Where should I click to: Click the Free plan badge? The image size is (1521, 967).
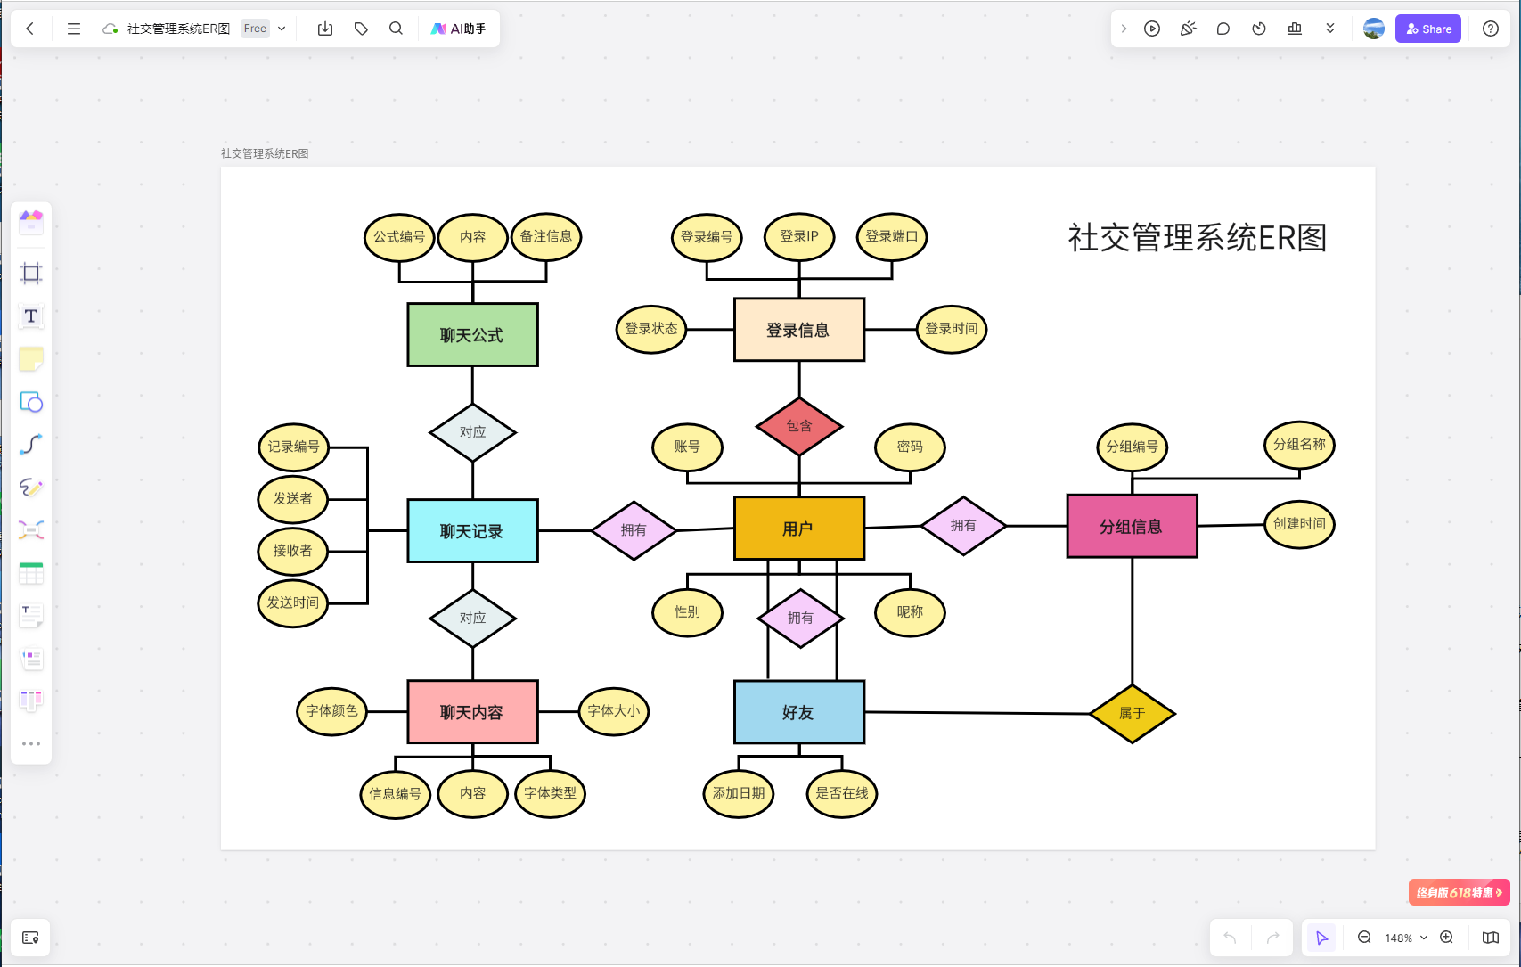click(x=255, y=29)
